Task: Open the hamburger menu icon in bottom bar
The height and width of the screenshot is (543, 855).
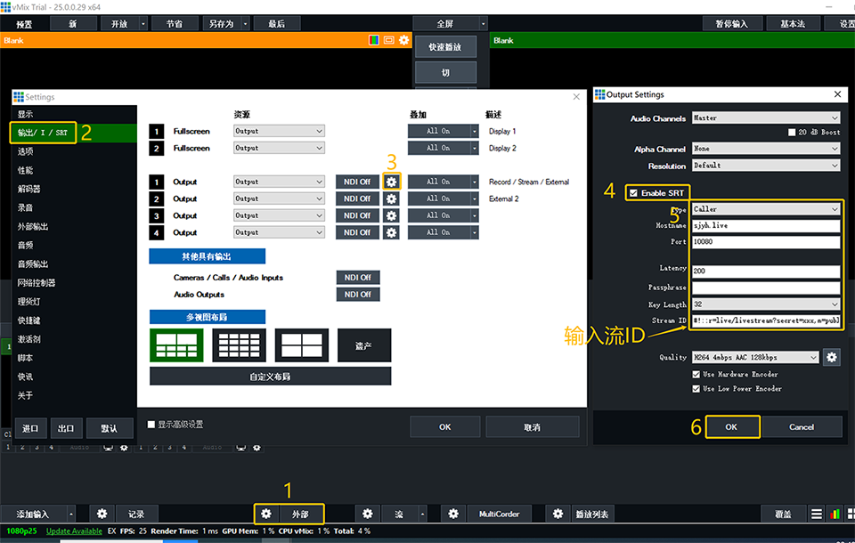Action: point(817,514)
